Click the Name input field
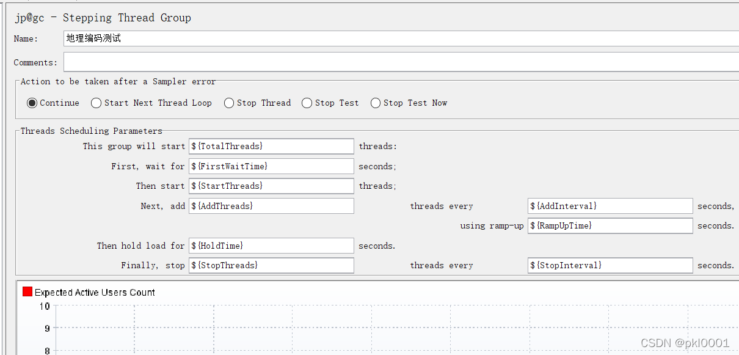Image resolution: width=739 pixels, height=355 pixels. coord(401,38)
